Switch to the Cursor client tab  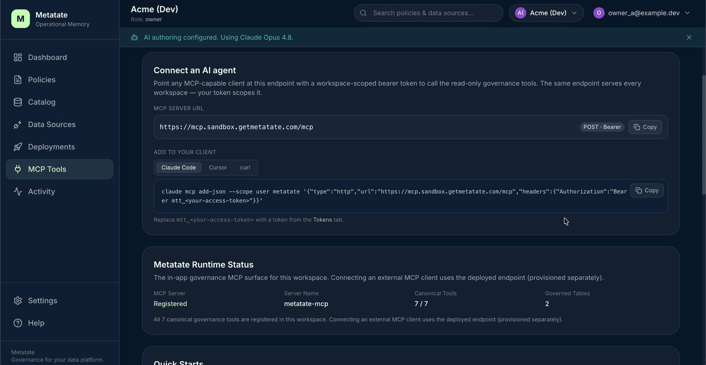pos(218,168)
